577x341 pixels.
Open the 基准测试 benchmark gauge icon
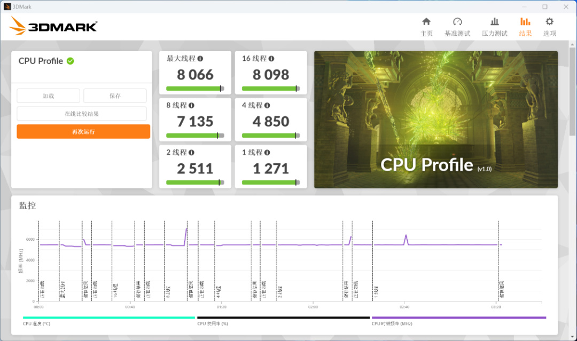pos(457,22)
